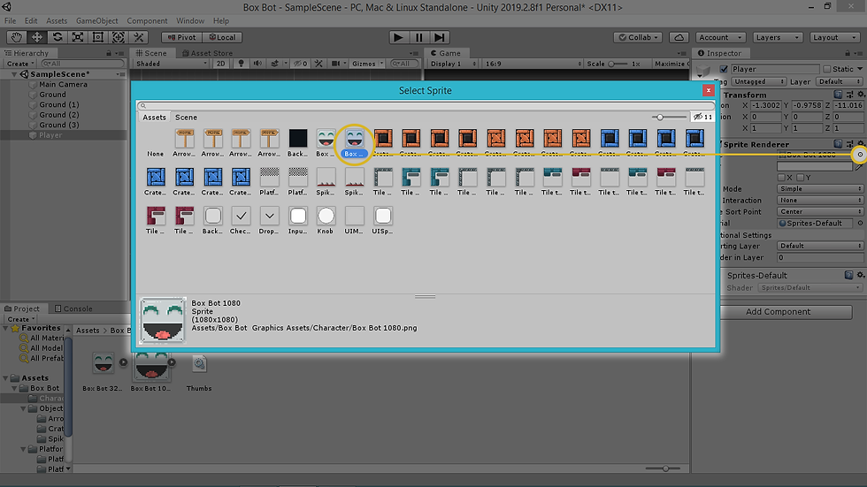Screen dimensions: 867x487
Task: Pick the black Background sprite
Action: click(x=297, y=139)
